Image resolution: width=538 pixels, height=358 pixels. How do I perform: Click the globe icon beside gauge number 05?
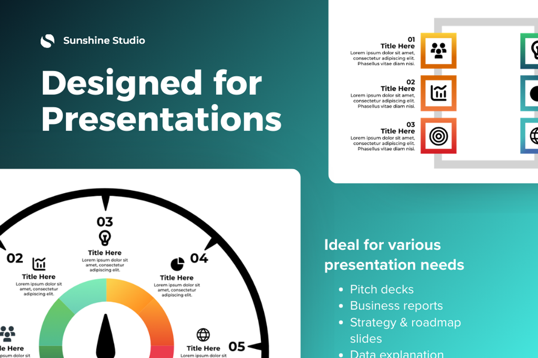coord(203,335)
